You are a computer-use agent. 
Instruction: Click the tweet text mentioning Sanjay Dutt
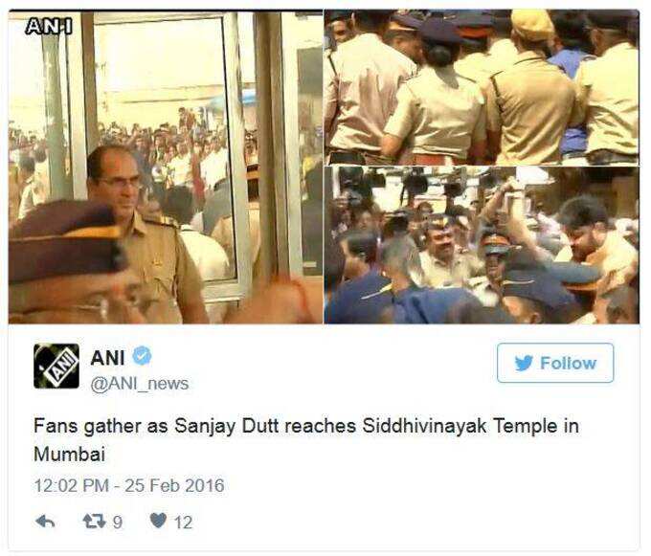pyautogui.click(x=306, y=440)
